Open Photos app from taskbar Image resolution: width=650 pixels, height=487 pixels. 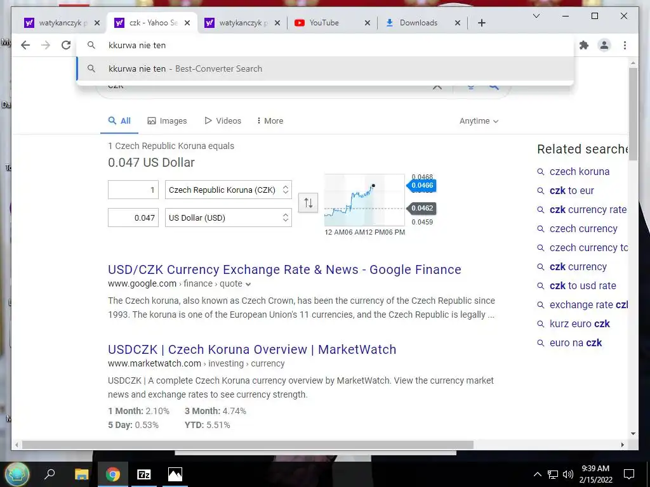pos(175,474)
